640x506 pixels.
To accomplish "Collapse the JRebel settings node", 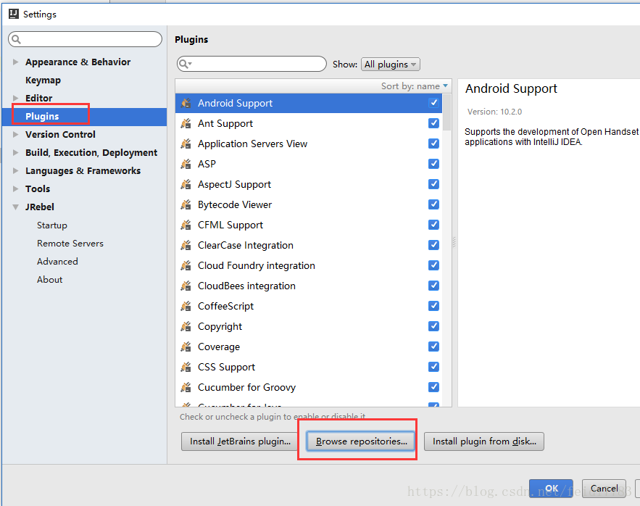I will 16,207.
